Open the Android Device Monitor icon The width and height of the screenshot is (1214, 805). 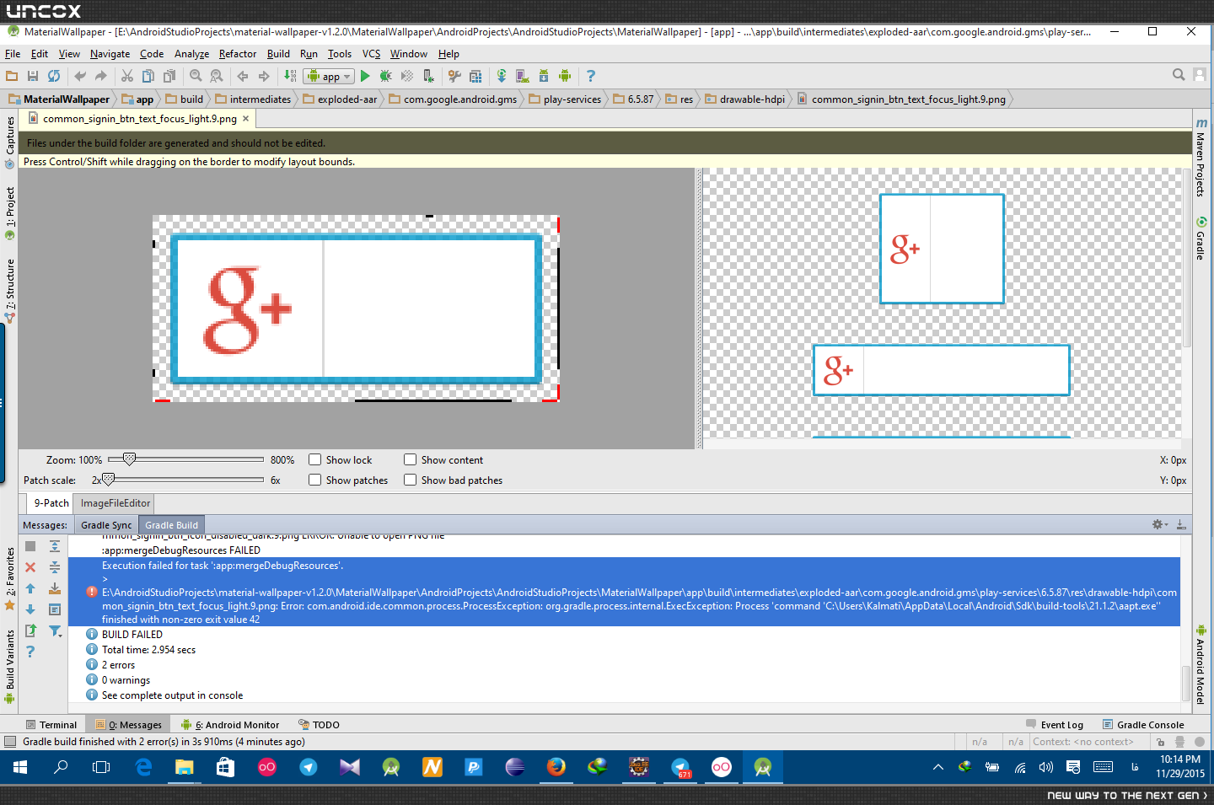[x=565, y=76]
